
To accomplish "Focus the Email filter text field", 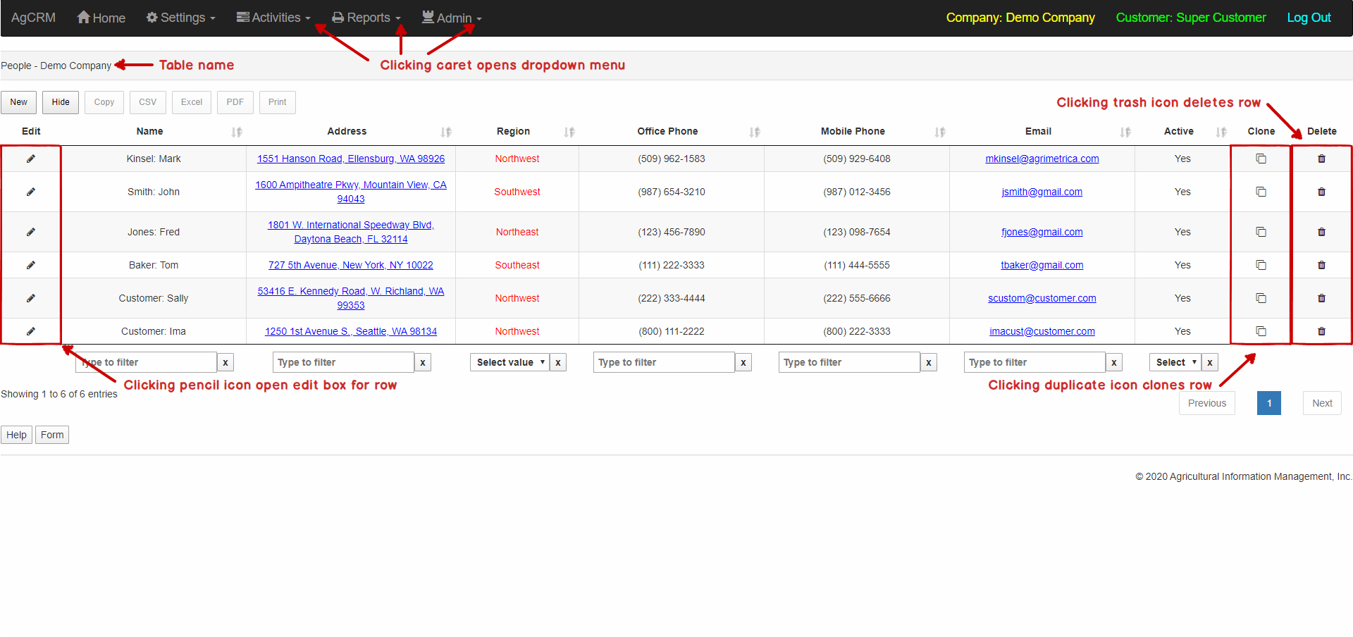I will (1034, 363).
